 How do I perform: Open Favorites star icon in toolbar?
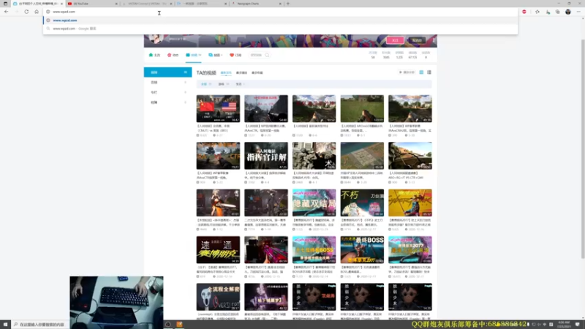pos(537,12)
